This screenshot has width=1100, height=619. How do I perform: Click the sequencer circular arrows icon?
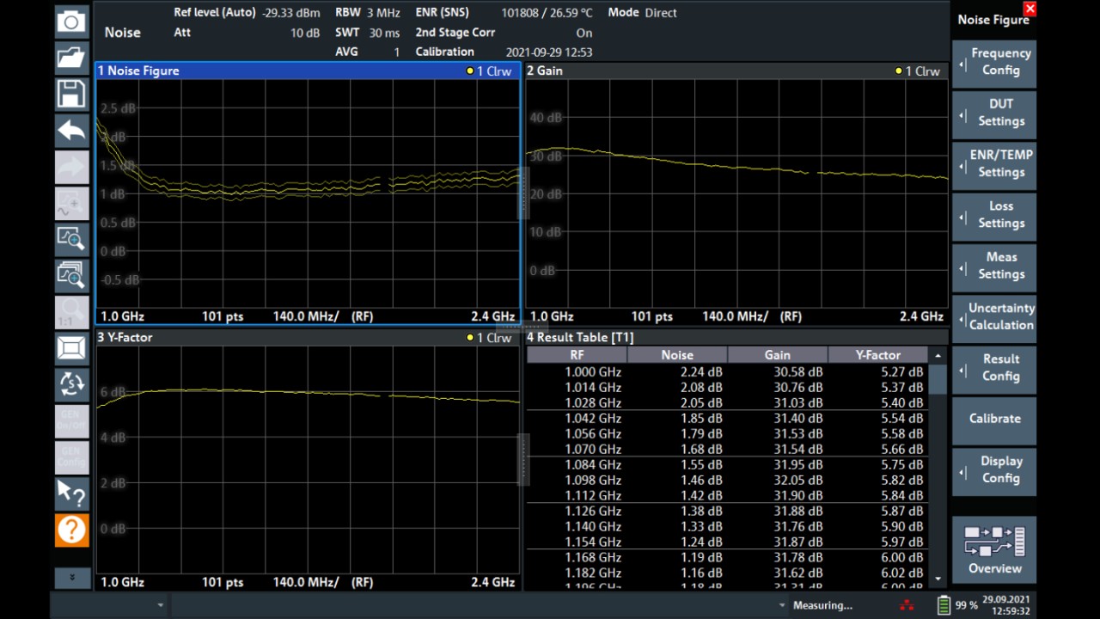tap(71, 384)
